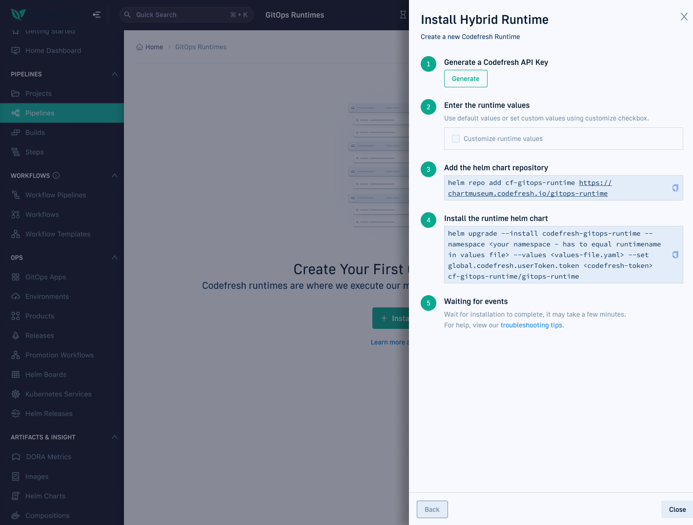This screenshot has width=693, height=525.
Task: Enable Customize runtime values checkbox
Action: tap(456, 139)
